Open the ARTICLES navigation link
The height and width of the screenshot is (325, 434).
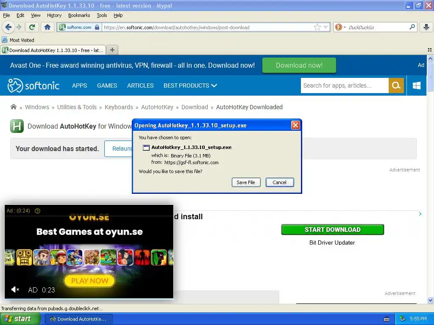click(140, 85)
